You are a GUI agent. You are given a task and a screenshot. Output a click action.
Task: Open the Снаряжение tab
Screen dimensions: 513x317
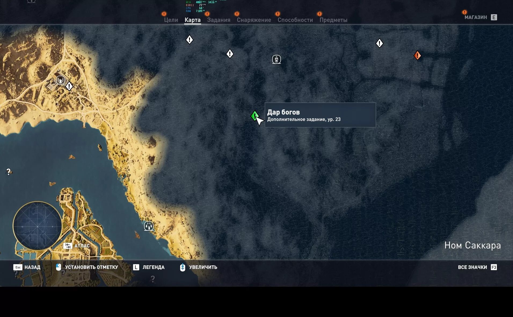(x=254, y=20)
